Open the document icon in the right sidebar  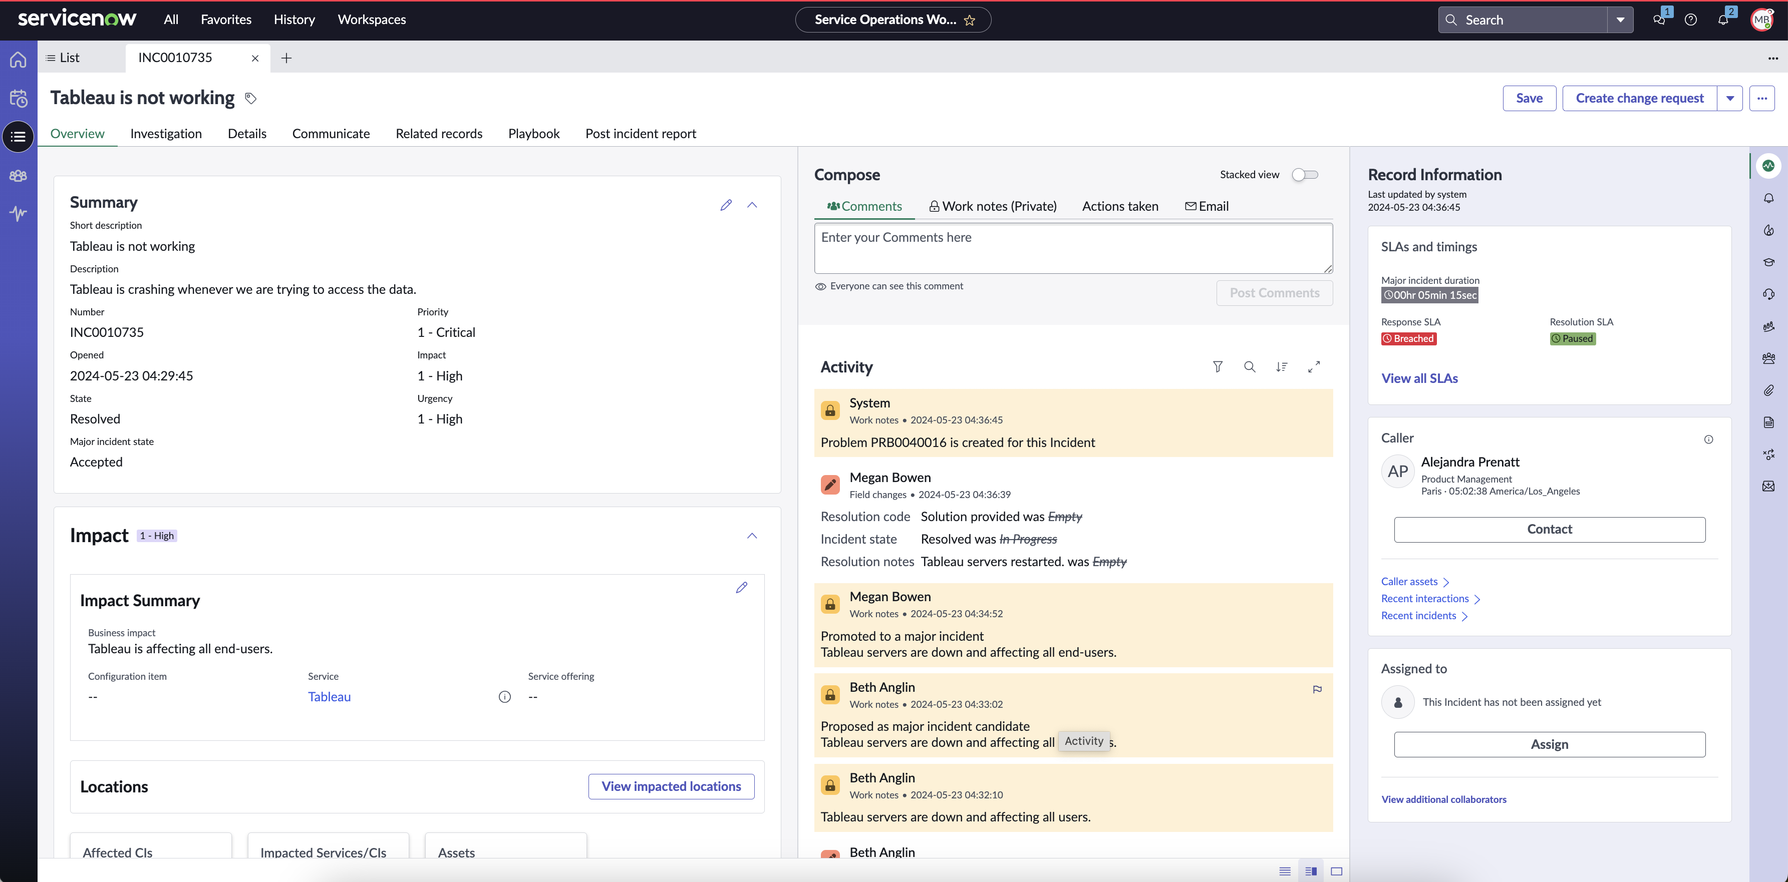tap(1768, 422)
